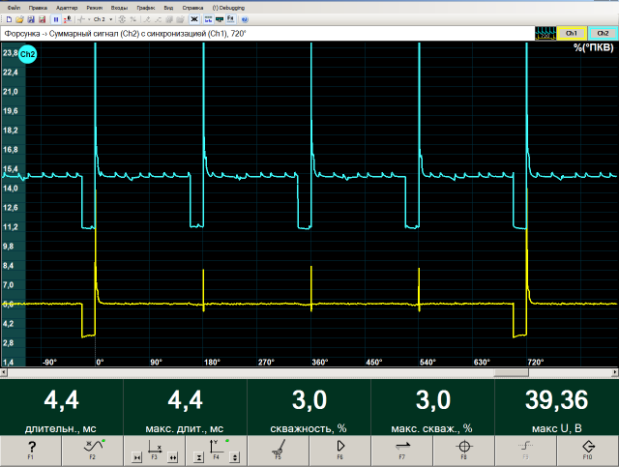Screen dimensions: 619x467
Task: Toggle the Ch2 cyan channel button
Action: pos(602,33)
